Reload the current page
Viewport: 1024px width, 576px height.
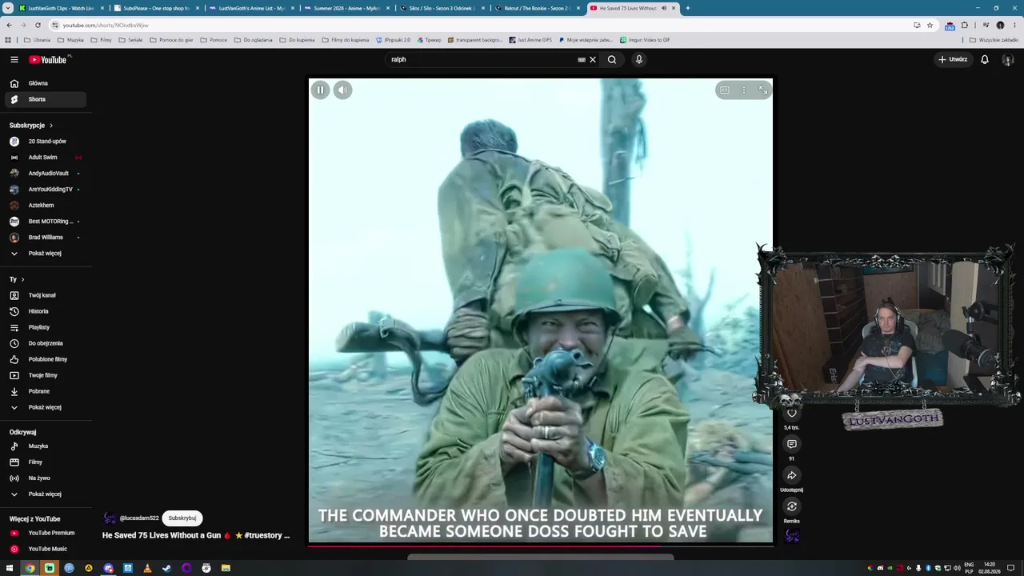click(38, 25)
